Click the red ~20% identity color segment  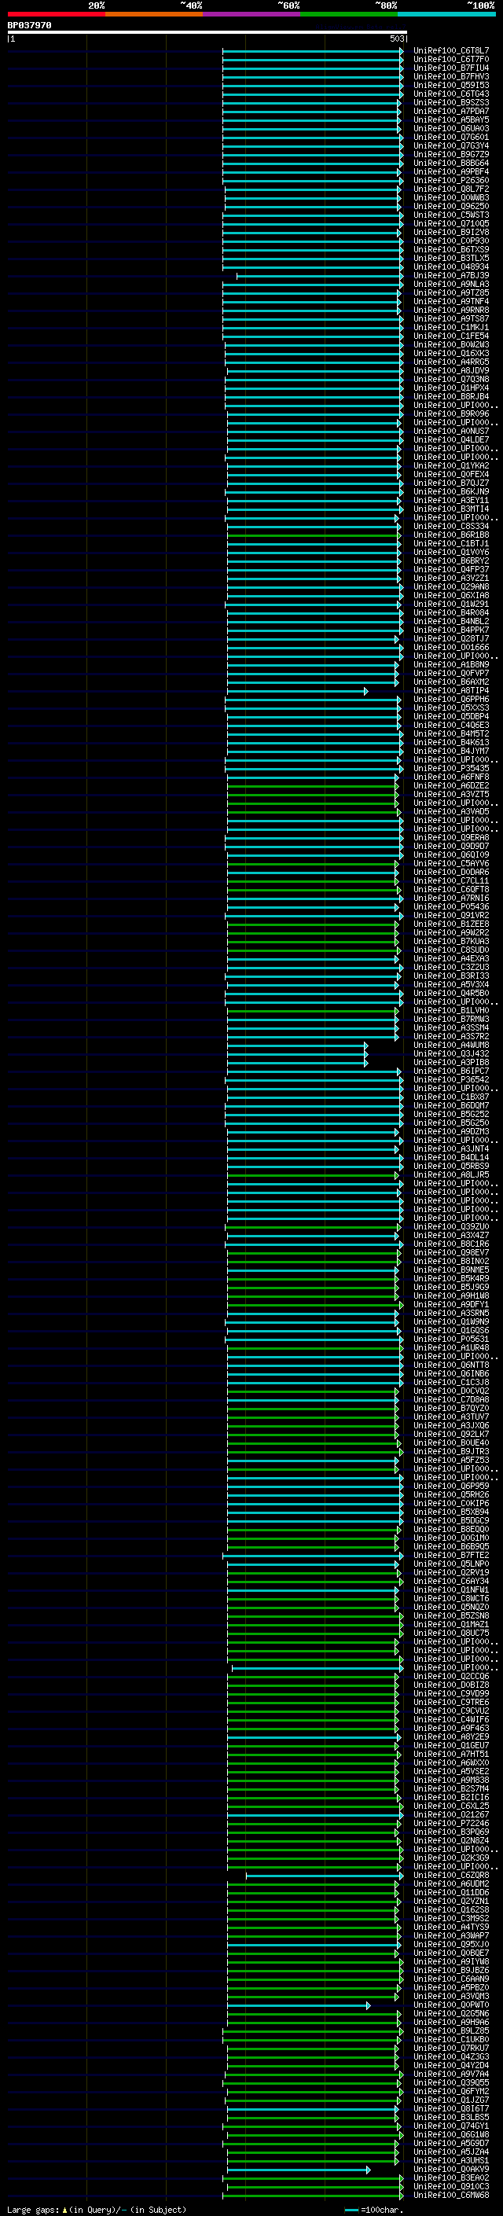point(56,15)
